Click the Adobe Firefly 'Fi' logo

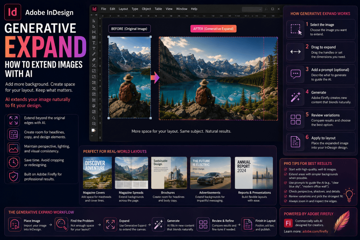[288, 223]
